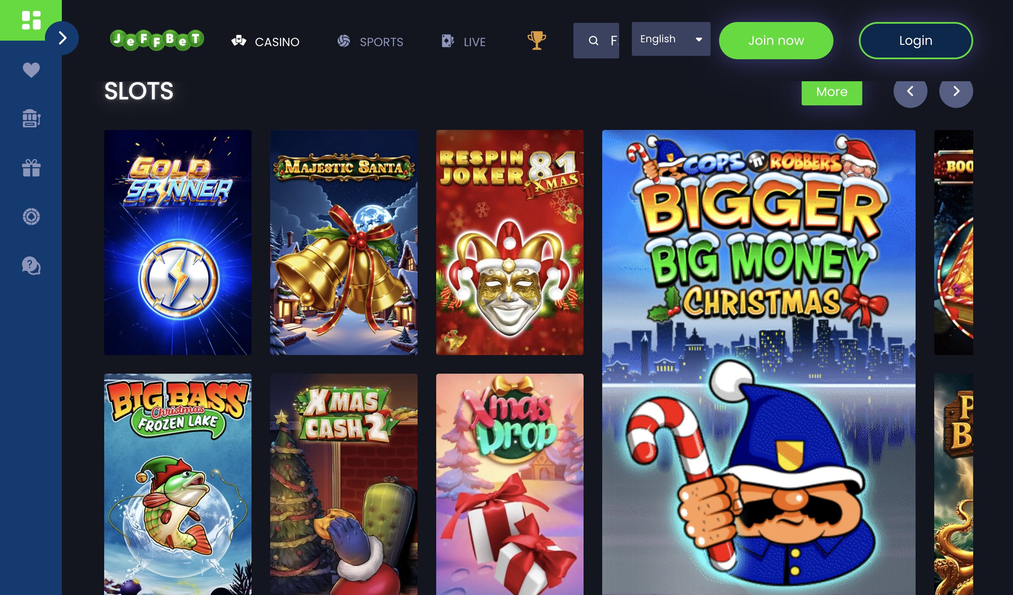The image size is (1013, 595).
Task: Click the JeffBet logo
Action: click(157, 40)
